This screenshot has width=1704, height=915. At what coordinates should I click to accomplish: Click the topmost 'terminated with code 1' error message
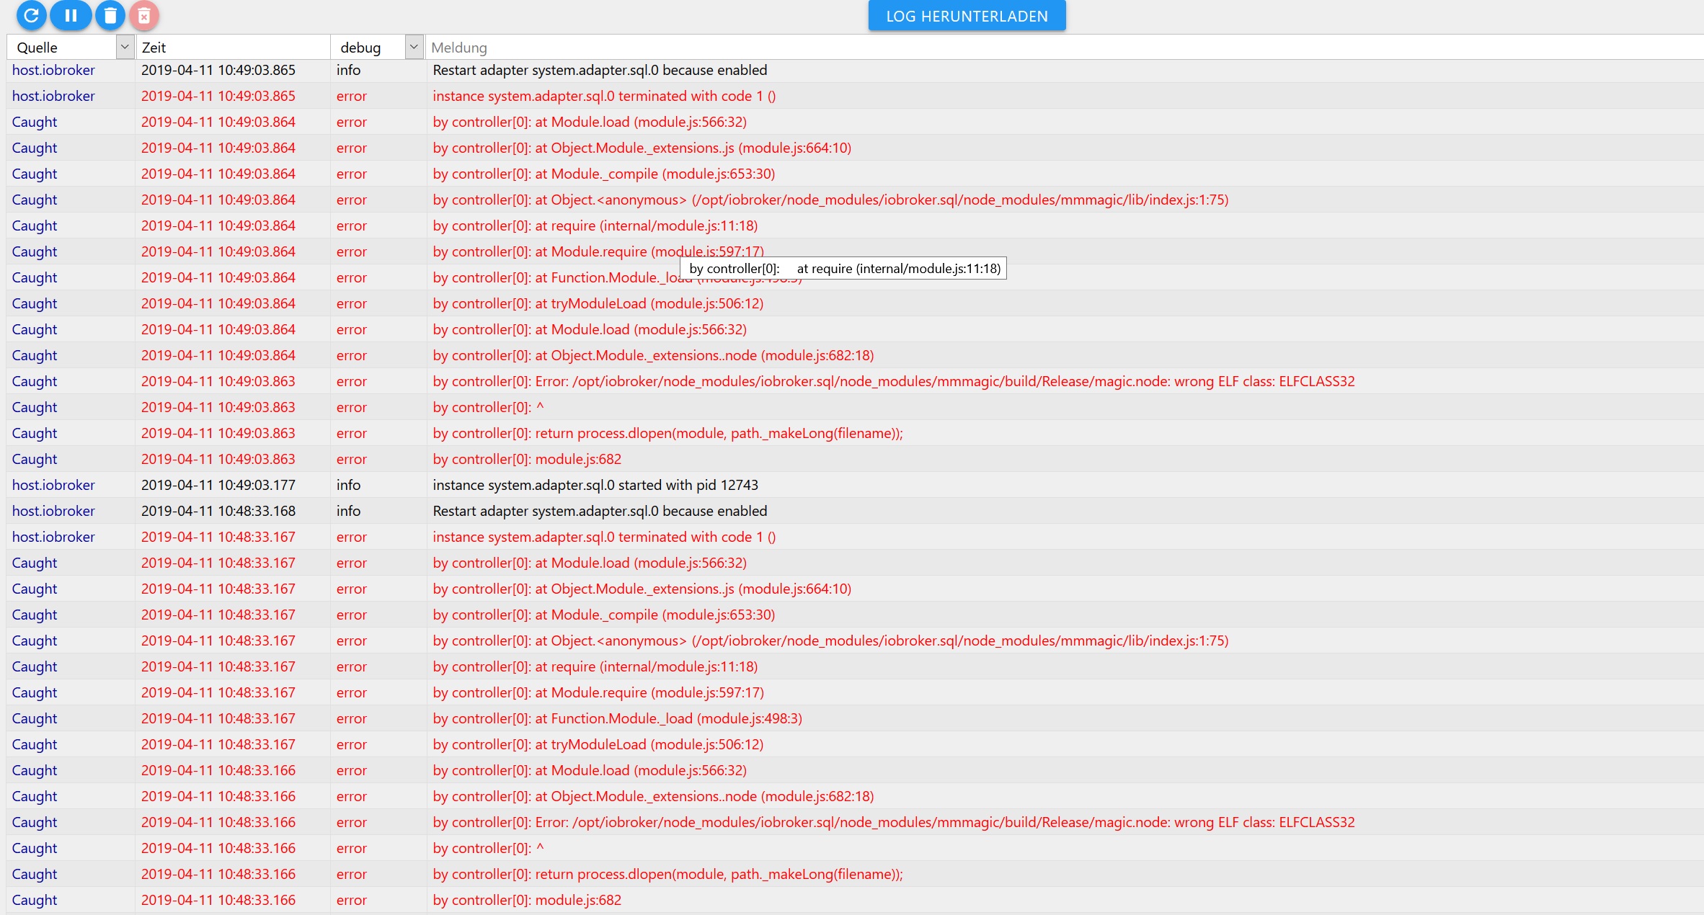pos(604,96)
